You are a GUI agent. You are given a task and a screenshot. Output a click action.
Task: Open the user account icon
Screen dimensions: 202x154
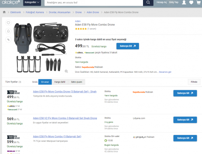[x=184, y=2]
